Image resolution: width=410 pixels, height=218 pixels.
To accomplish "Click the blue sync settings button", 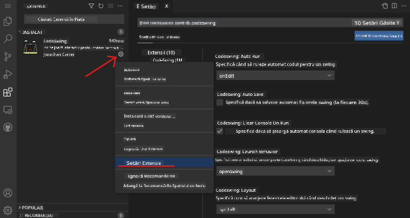I will 379,36.
